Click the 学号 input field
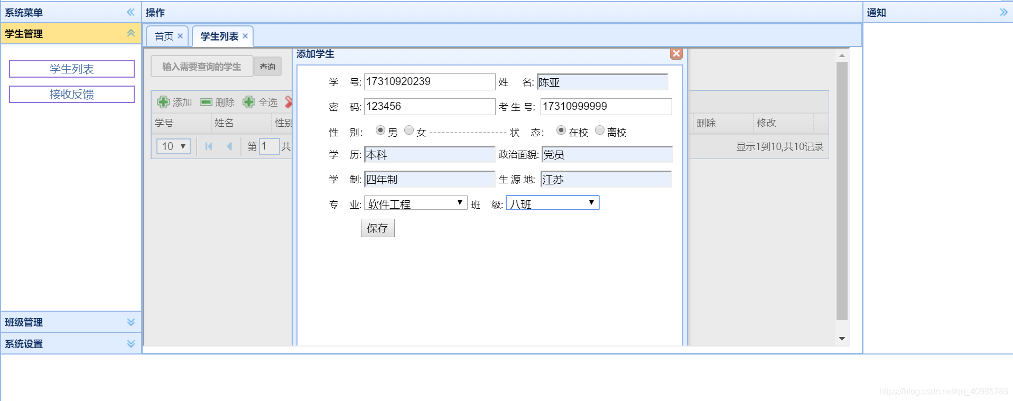The image size is (1013, 401). 430,81
